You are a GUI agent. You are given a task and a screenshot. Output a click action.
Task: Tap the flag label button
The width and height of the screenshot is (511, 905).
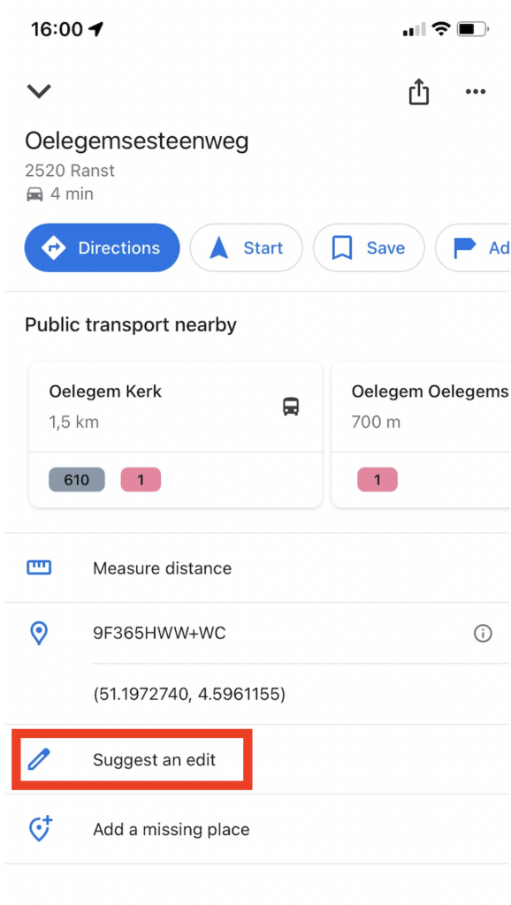click(472, 247)
